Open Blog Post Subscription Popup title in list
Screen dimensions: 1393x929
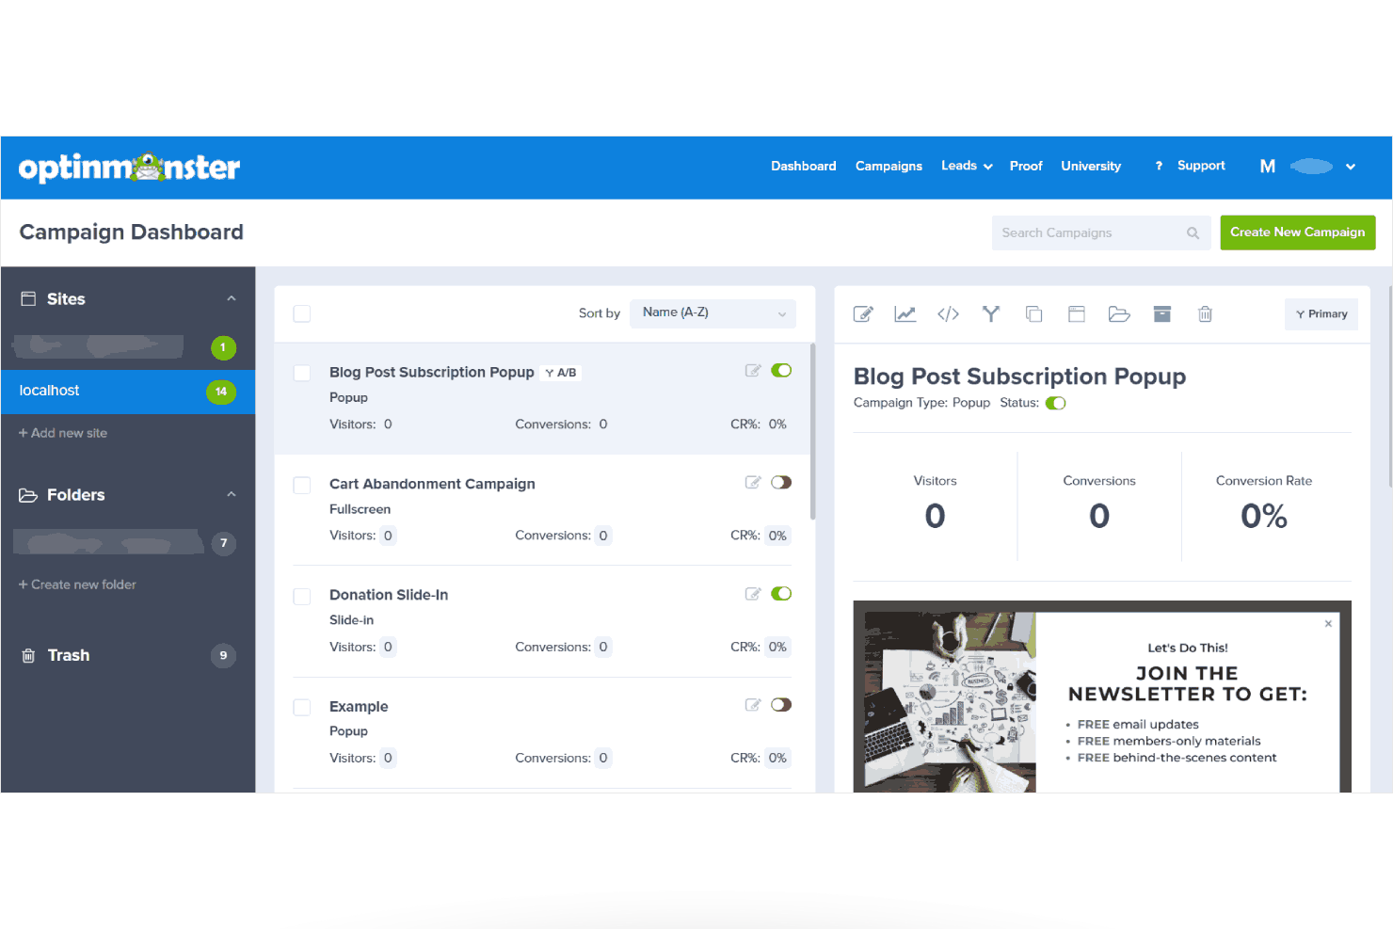(432, 373)
